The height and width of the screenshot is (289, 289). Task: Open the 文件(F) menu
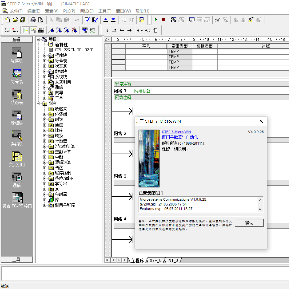[16, 11]
